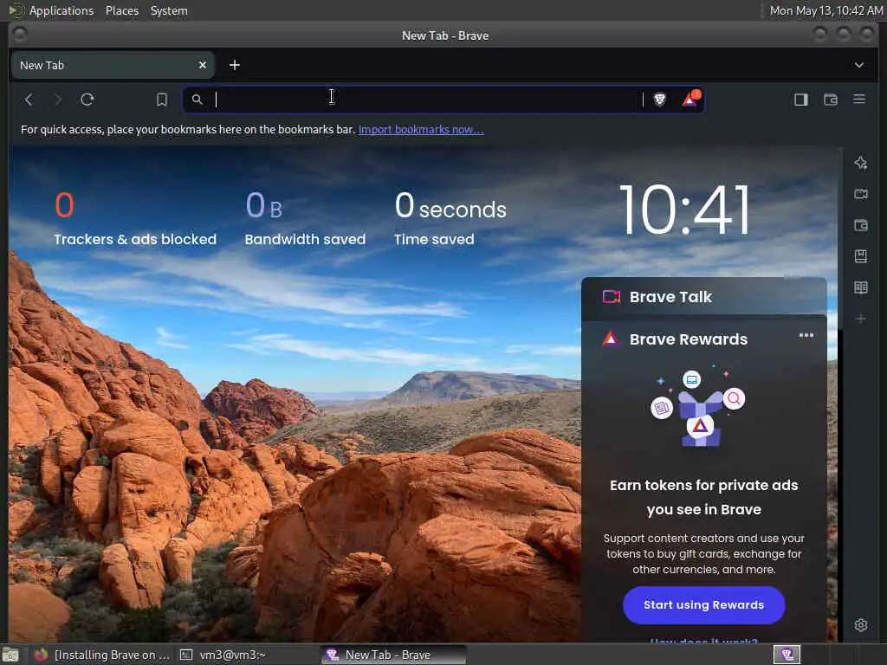Expand the Brave Talk card
Screen dimensions: 887x665
pyautogui.click(x=703, y=296)
